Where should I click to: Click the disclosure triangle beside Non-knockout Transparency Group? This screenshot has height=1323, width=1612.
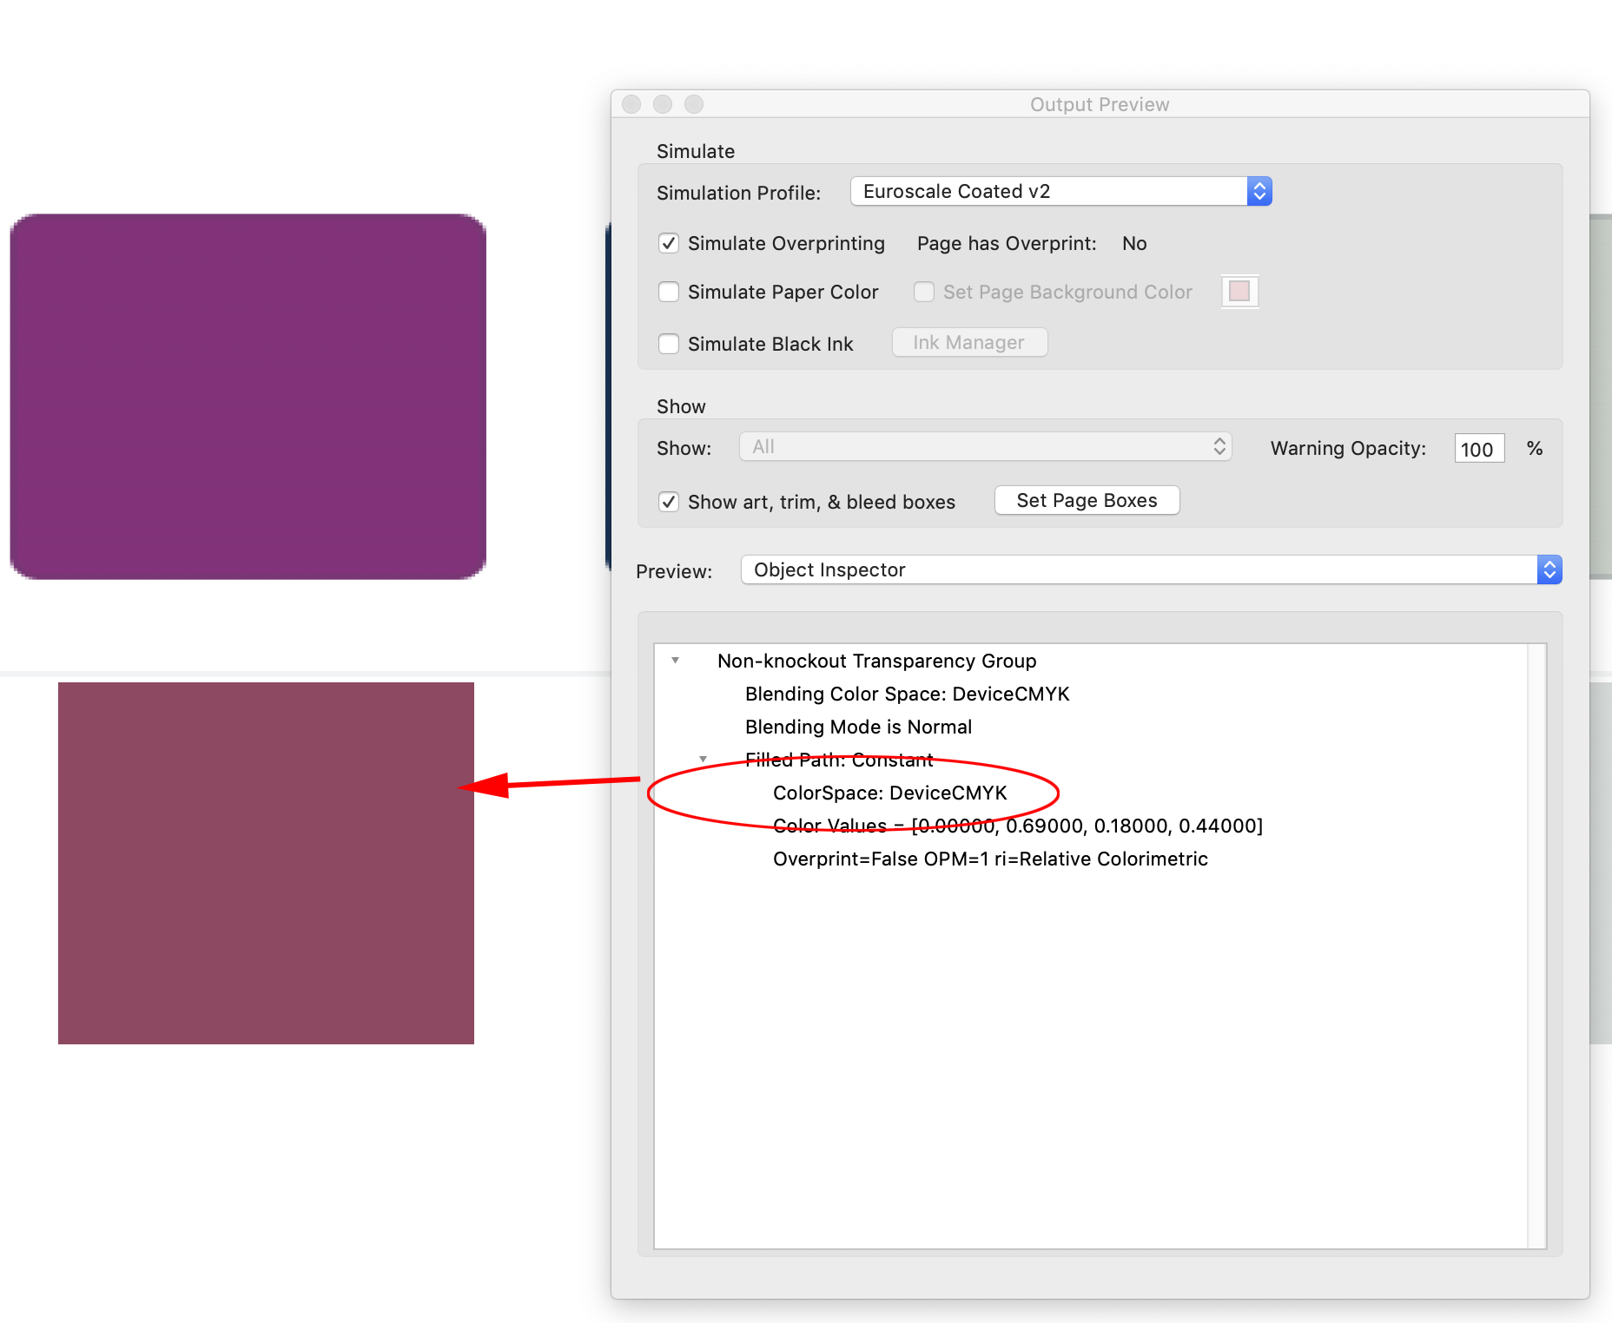(675, 660)
